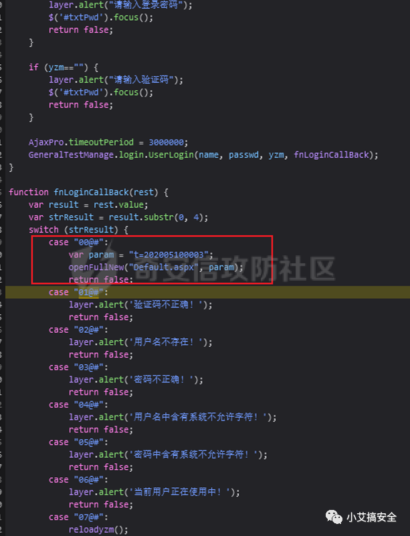The image size is (410, 536).
Task: Click the case "04@#" label
Action: pos(78,404)
